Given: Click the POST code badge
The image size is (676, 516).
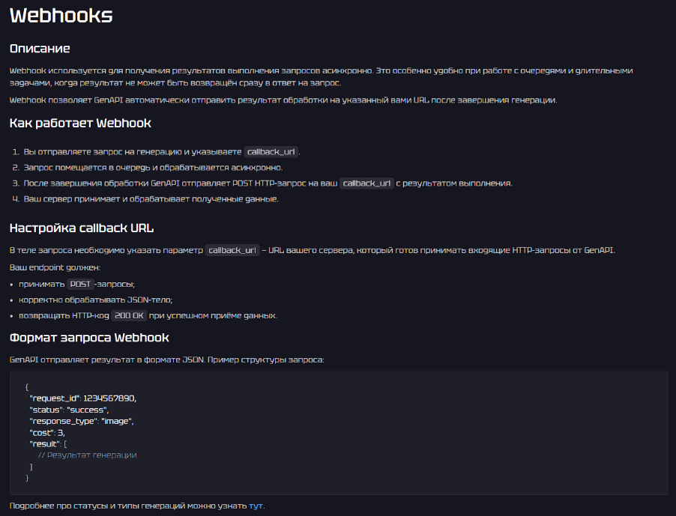Looking at the screenshot, I should 79,284.
